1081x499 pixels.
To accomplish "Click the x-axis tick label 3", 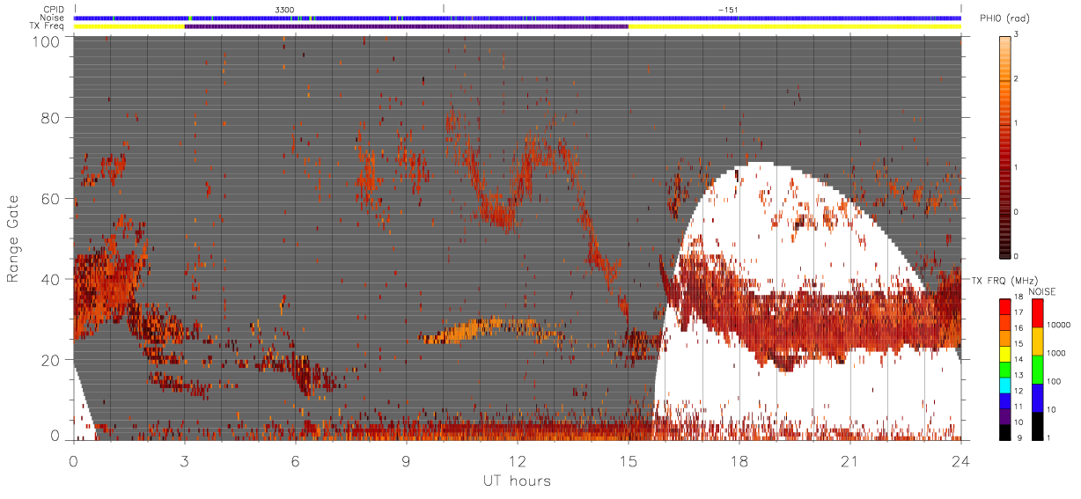I will tap(185, 462).
